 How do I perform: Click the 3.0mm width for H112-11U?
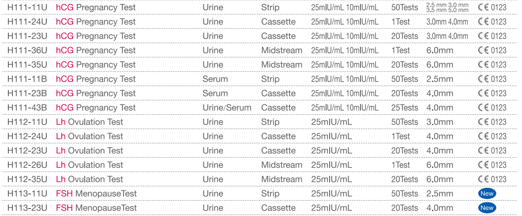pyautogui.click(x=439, y=122)
